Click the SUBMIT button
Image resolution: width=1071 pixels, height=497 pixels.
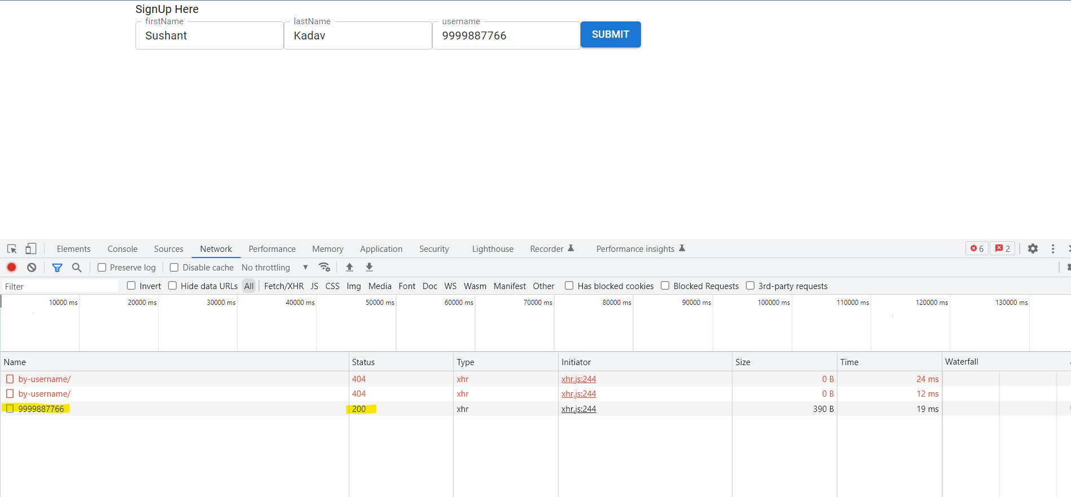click(x=611, y=34)
